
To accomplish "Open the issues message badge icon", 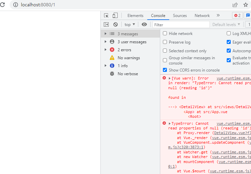I will (x=248, y=15).
